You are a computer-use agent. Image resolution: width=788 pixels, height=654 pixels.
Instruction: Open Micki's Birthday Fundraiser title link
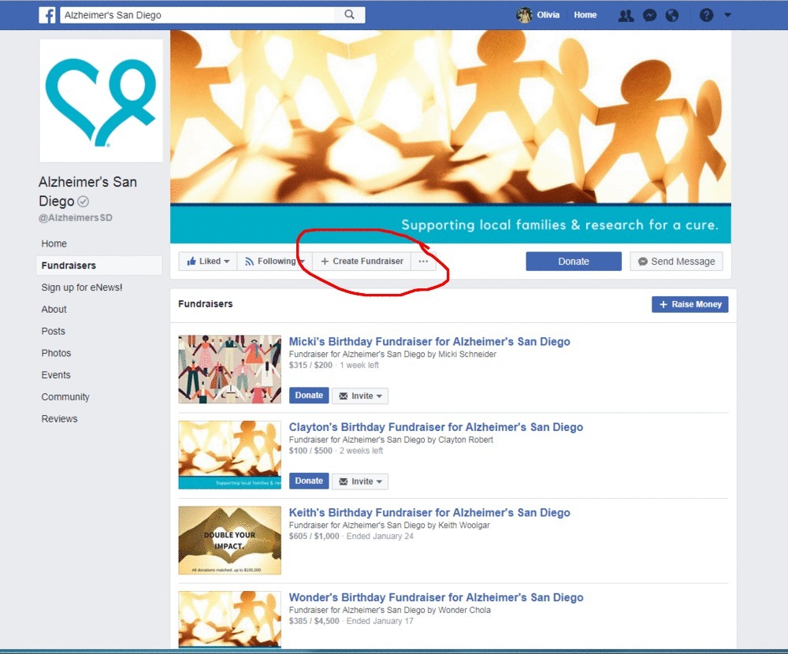(x=429, y=342)
